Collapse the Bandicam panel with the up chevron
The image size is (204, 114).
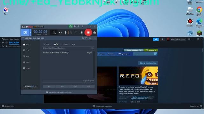(x=95, y=38)
